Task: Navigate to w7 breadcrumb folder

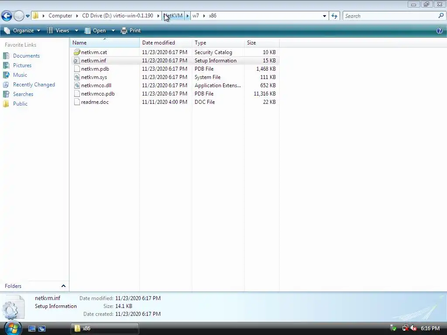Action: pos(196,16)
